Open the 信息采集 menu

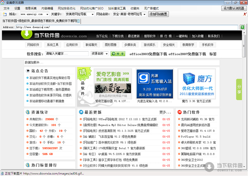tap(31, 8)
